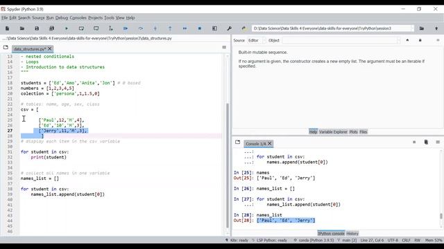
Task: Start debugging with the Debug file icon
Action: coord(126,28)
